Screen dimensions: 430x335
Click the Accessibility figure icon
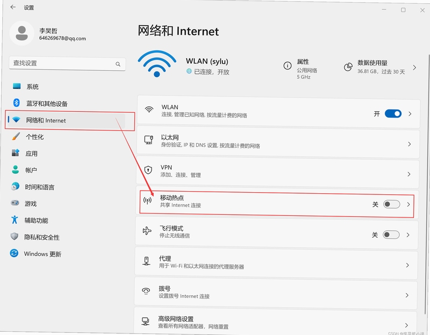pos(15,220)
